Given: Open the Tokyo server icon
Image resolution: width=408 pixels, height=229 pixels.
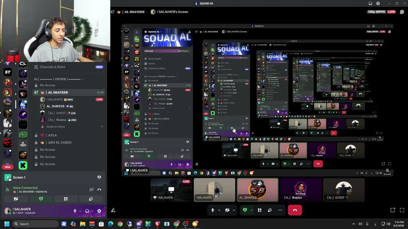Looking at the screenshot, I should [x=23, y=145].
